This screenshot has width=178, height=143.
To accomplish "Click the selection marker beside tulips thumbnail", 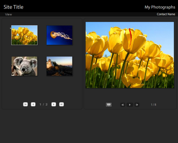I will point(10,28).
